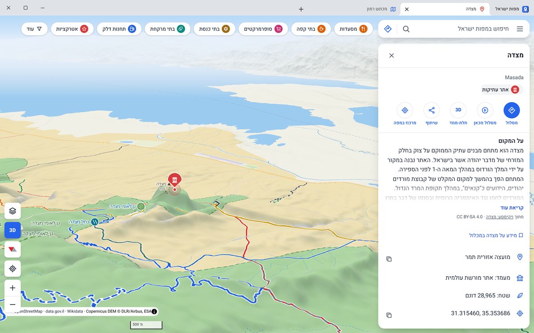
Task: Click the search magnifier icon
Action: [x=406, y=29]
